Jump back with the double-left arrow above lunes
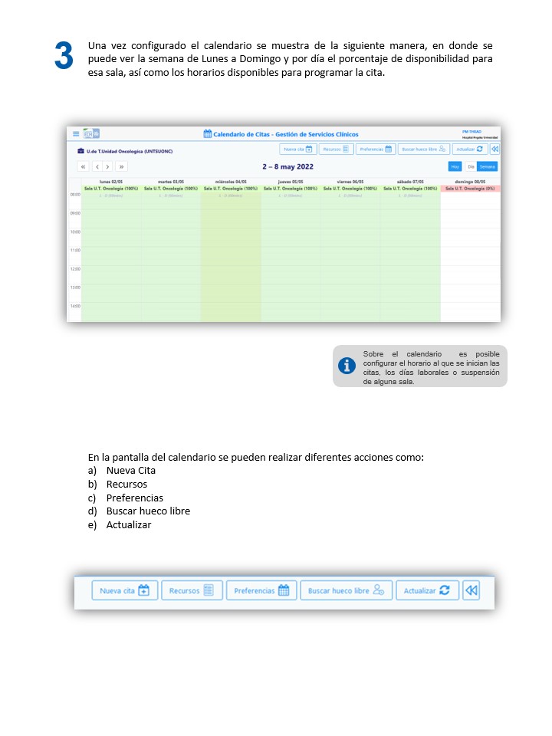The image size is (552, 736). pos(84,166)
